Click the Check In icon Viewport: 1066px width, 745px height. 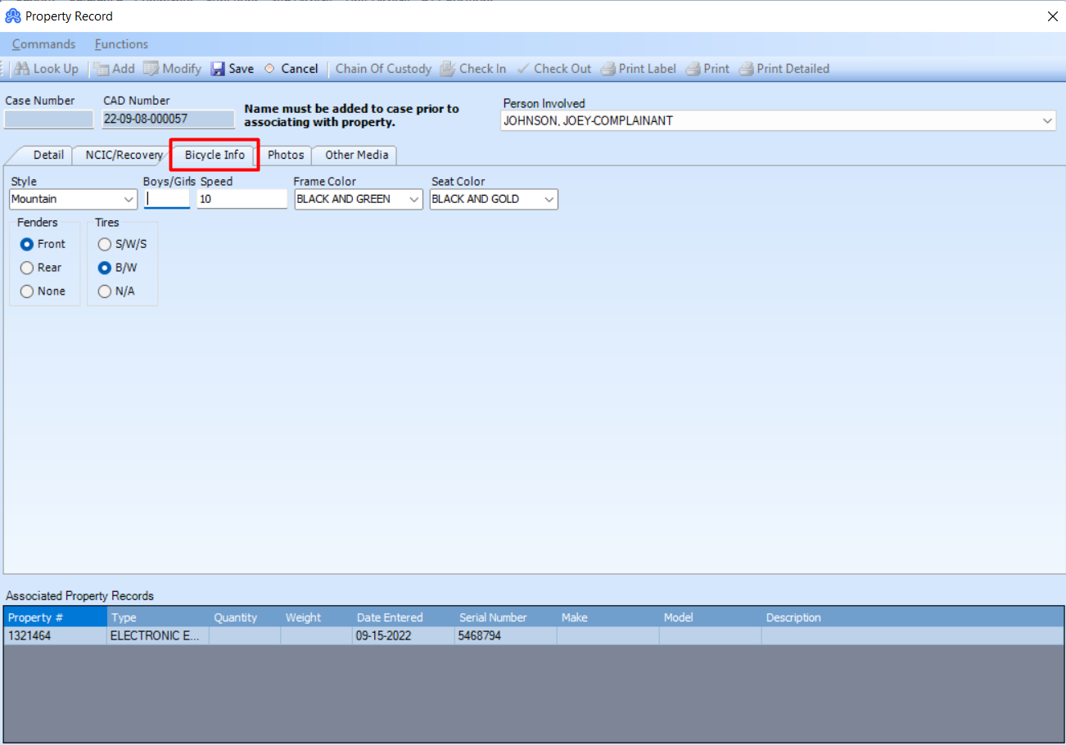pos(448,69)
